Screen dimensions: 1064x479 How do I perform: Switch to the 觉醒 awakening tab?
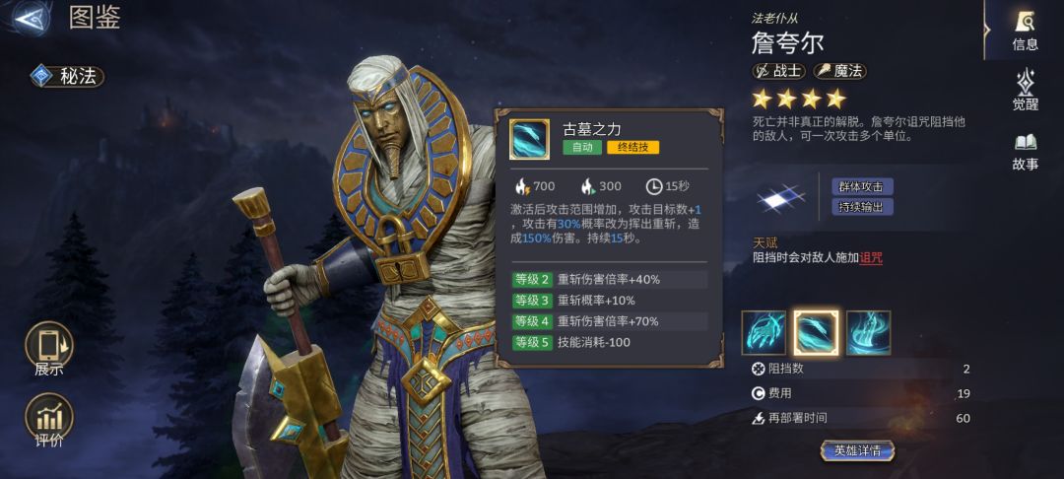(x=1025, y=91)
